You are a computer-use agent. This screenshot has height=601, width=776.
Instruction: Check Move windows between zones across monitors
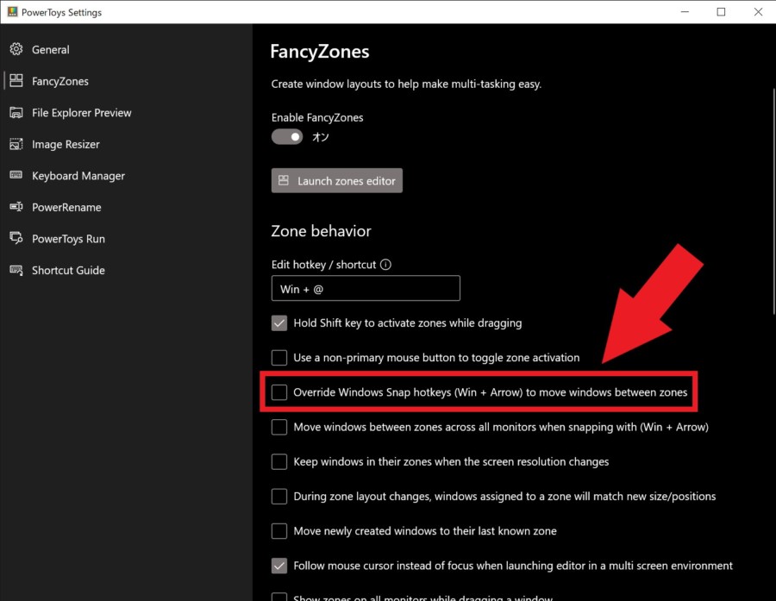pos(279,427)
